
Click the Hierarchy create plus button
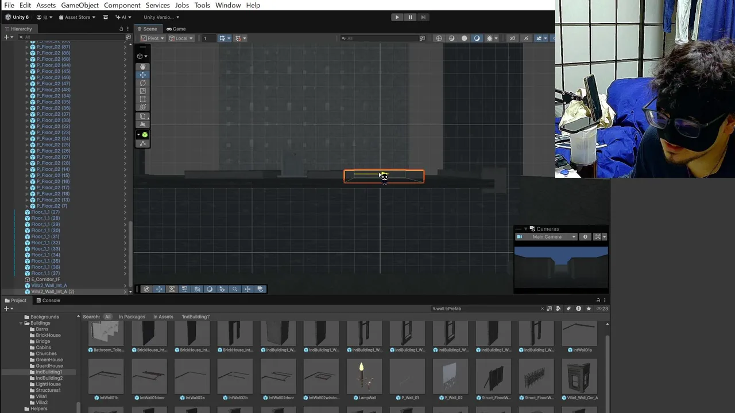pos(7,37)
